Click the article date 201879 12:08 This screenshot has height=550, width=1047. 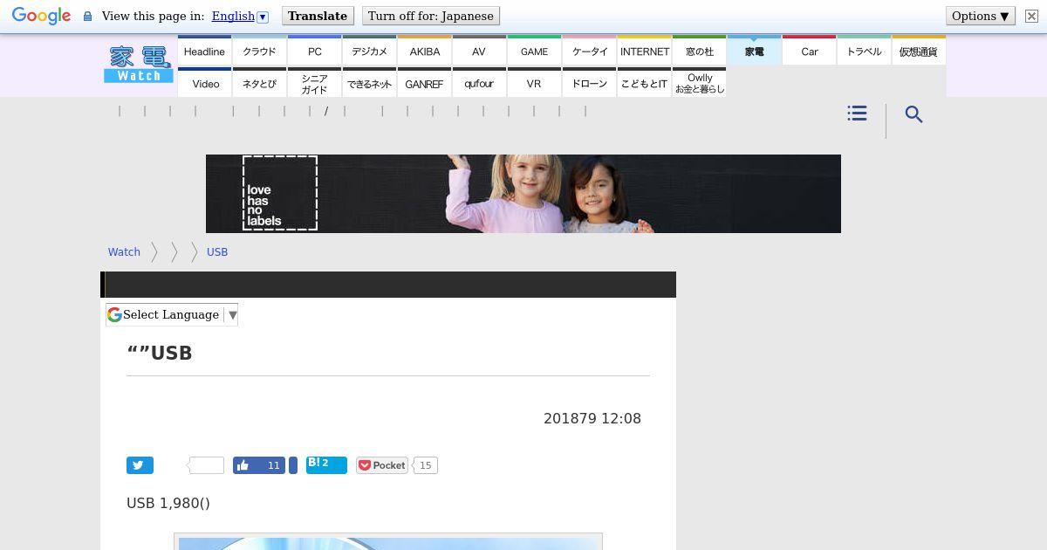pos(592,418)
